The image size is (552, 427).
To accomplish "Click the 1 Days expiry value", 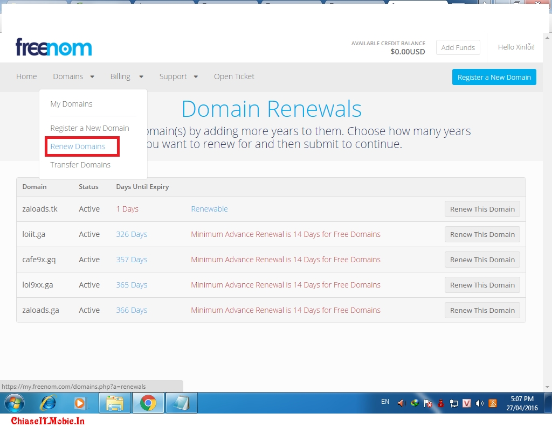I will click(127, 209).
